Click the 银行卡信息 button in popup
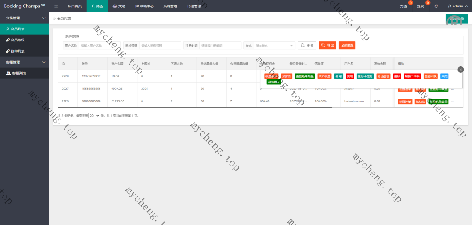This screenshot has height=225, width=472. tap(365, 76)
